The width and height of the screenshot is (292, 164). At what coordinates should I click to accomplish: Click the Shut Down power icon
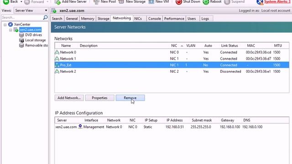click(179, 2)
